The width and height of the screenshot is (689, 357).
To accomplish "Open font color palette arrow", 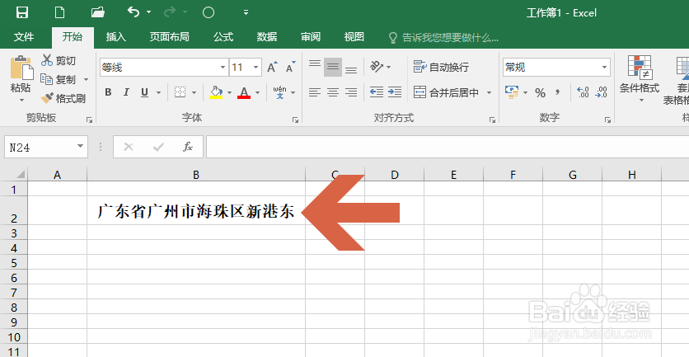I will 258,93.
